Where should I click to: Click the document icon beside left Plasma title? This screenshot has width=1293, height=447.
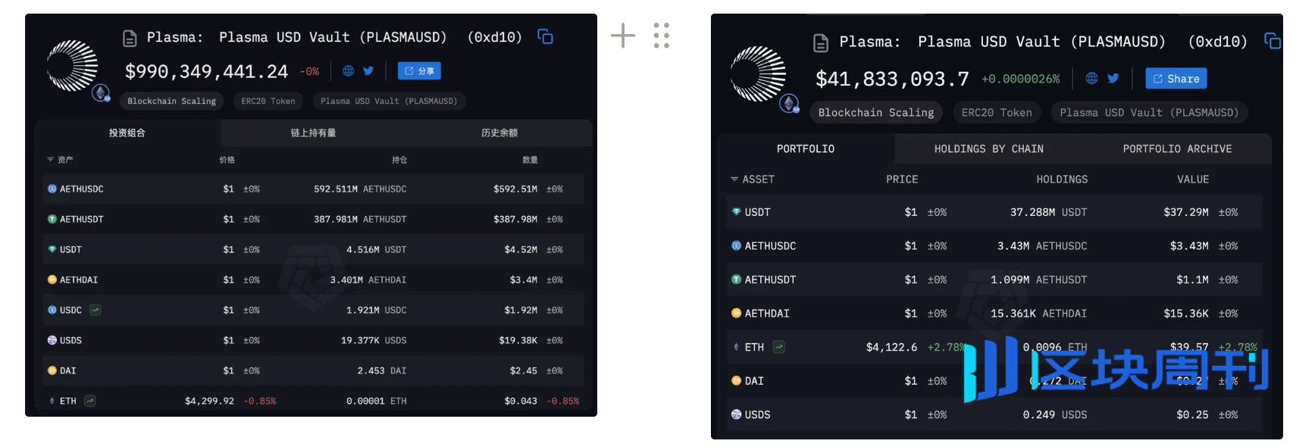click(x=130, y=38)
